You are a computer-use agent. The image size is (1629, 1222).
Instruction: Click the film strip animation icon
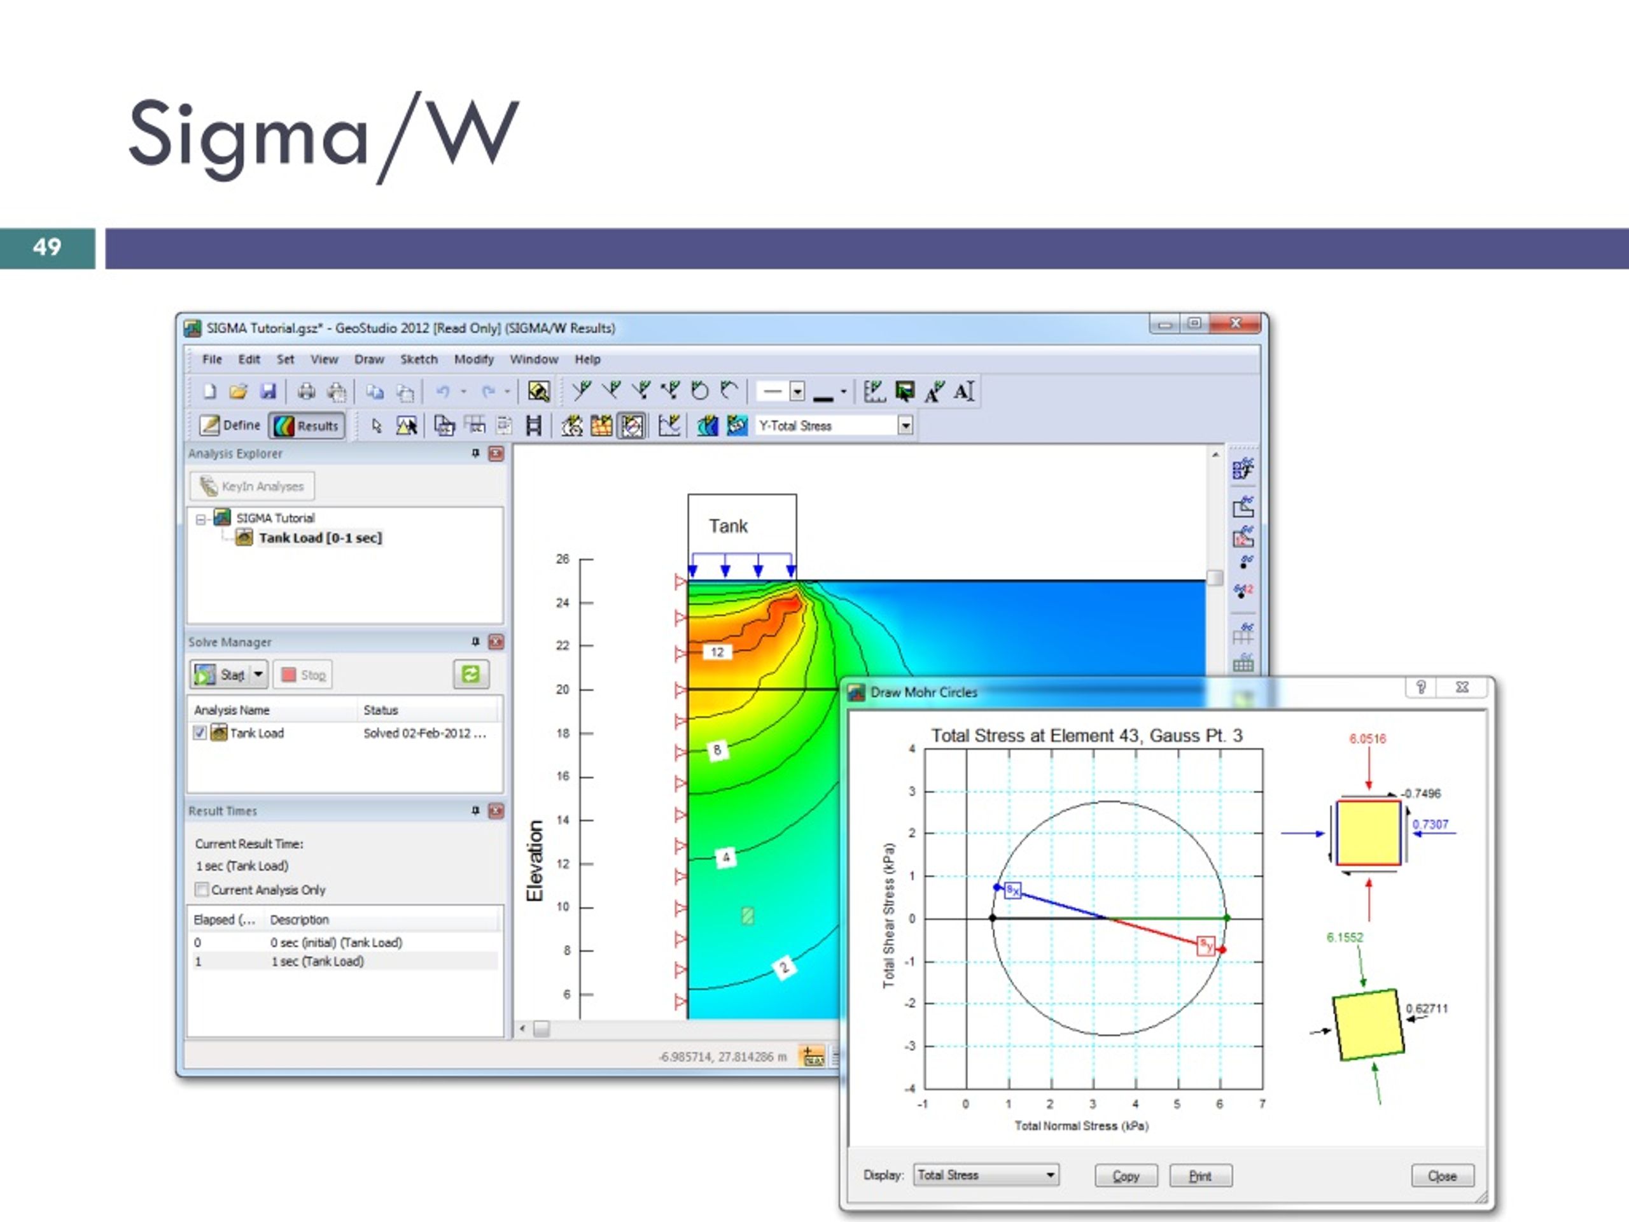[534, 426]
